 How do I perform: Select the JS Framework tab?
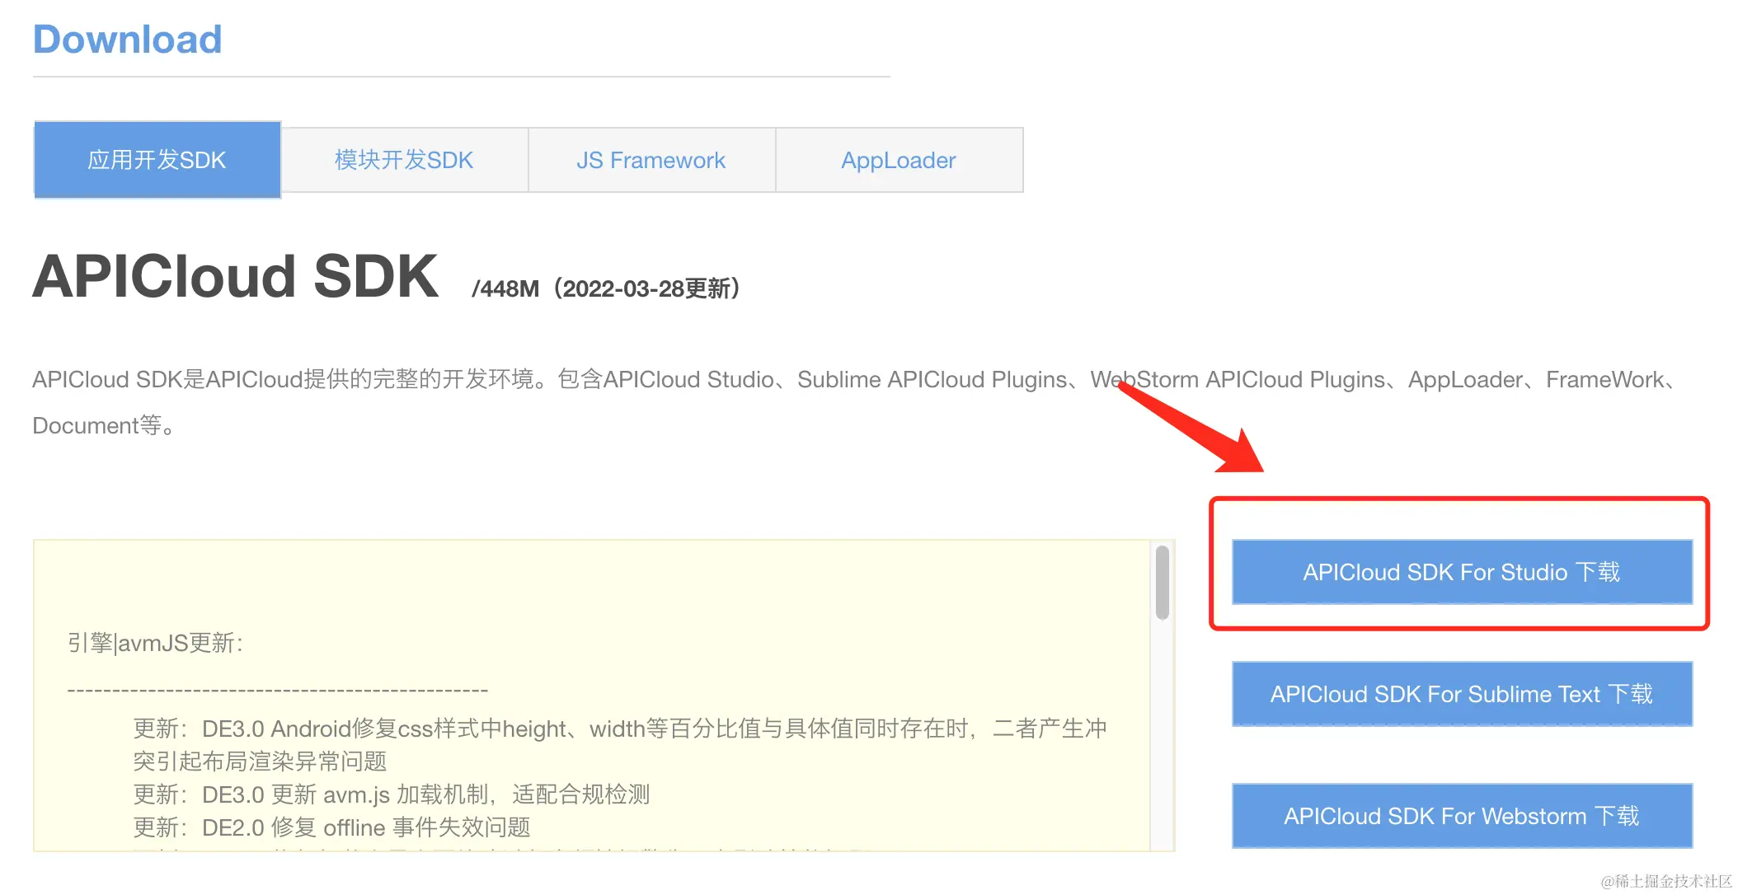pos(651,160)
